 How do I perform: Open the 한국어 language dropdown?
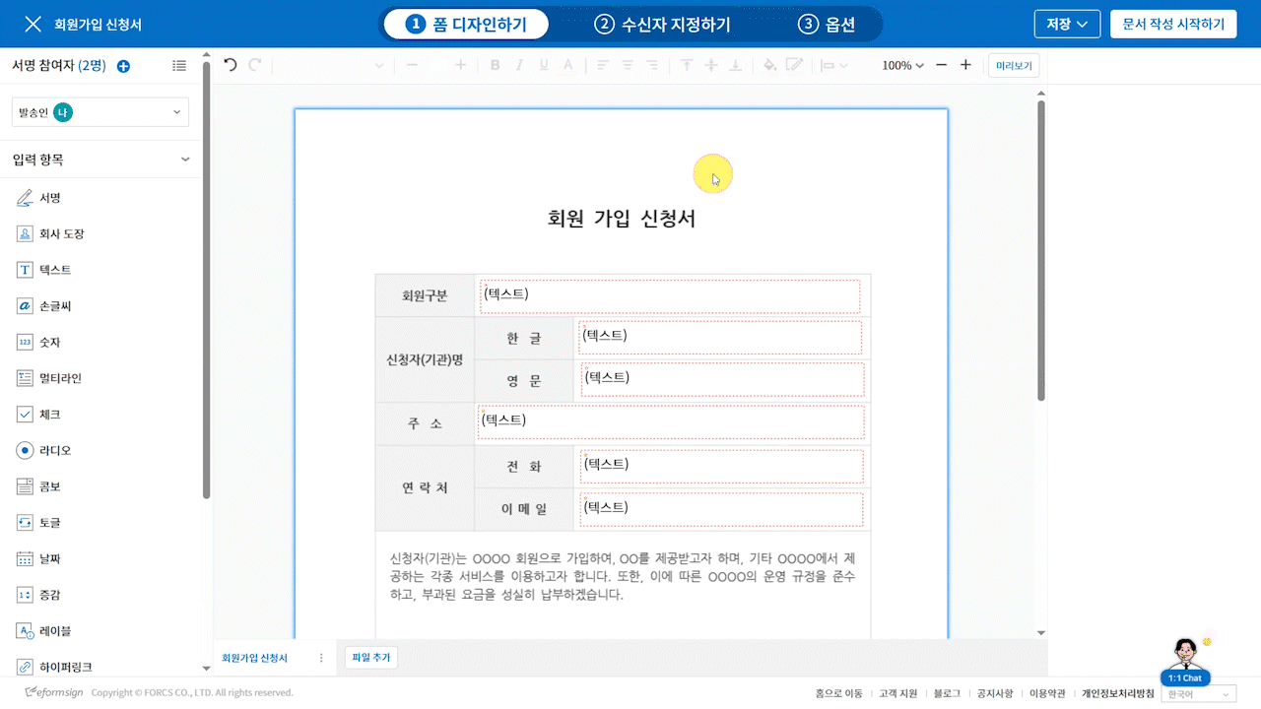1199,694
